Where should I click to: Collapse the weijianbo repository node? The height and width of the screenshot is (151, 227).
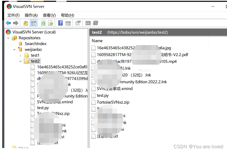[x=14, y=50]
